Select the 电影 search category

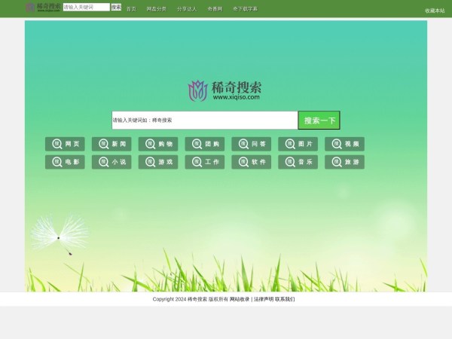[65, 162]
